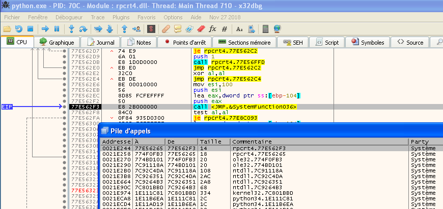
Task: Open labels with the blue tags icon
Action: coord(189,29)
